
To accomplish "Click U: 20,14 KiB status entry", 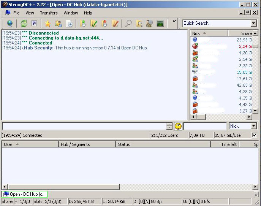I will click(117, 201).
